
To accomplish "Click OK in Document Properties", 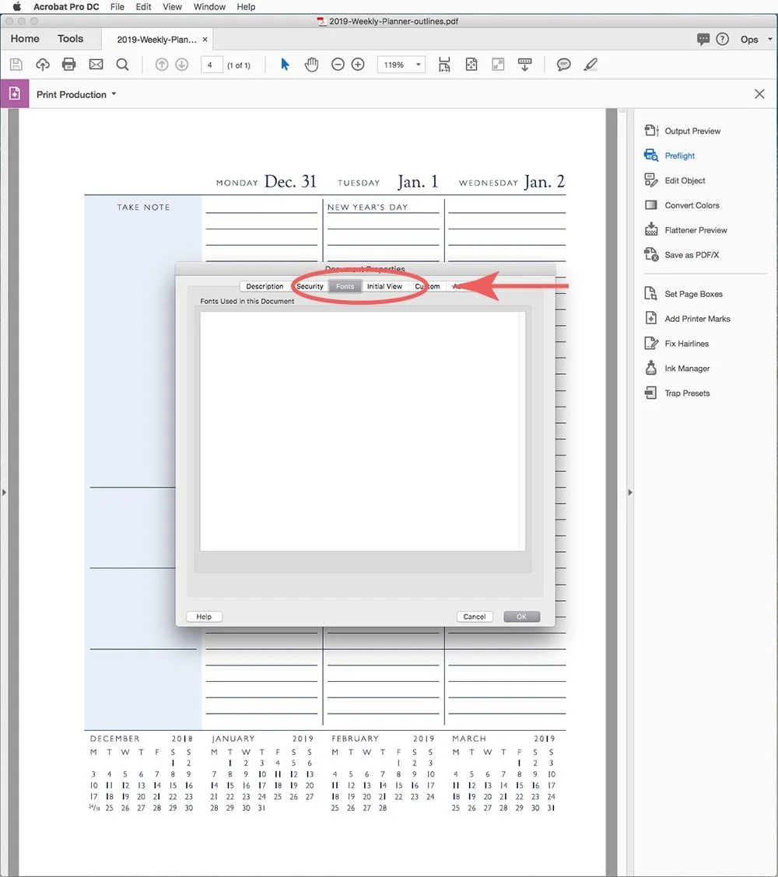I will (x=521, y=616).
